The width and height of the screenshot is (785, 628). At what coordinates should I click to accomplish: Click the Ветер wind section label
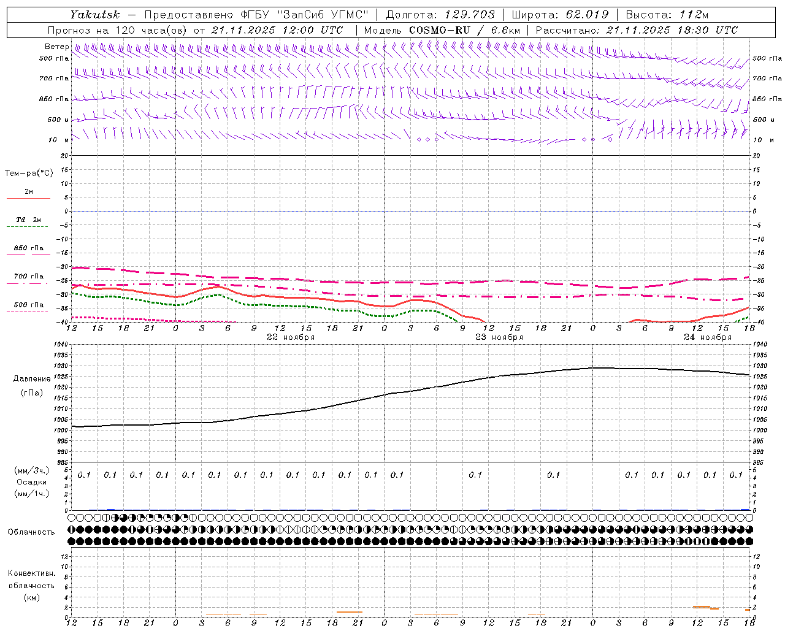[56, 47]
